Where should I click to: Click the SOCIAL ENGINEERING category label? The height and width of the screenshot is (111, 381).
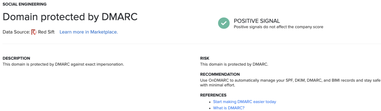click(x=25, y=4)
